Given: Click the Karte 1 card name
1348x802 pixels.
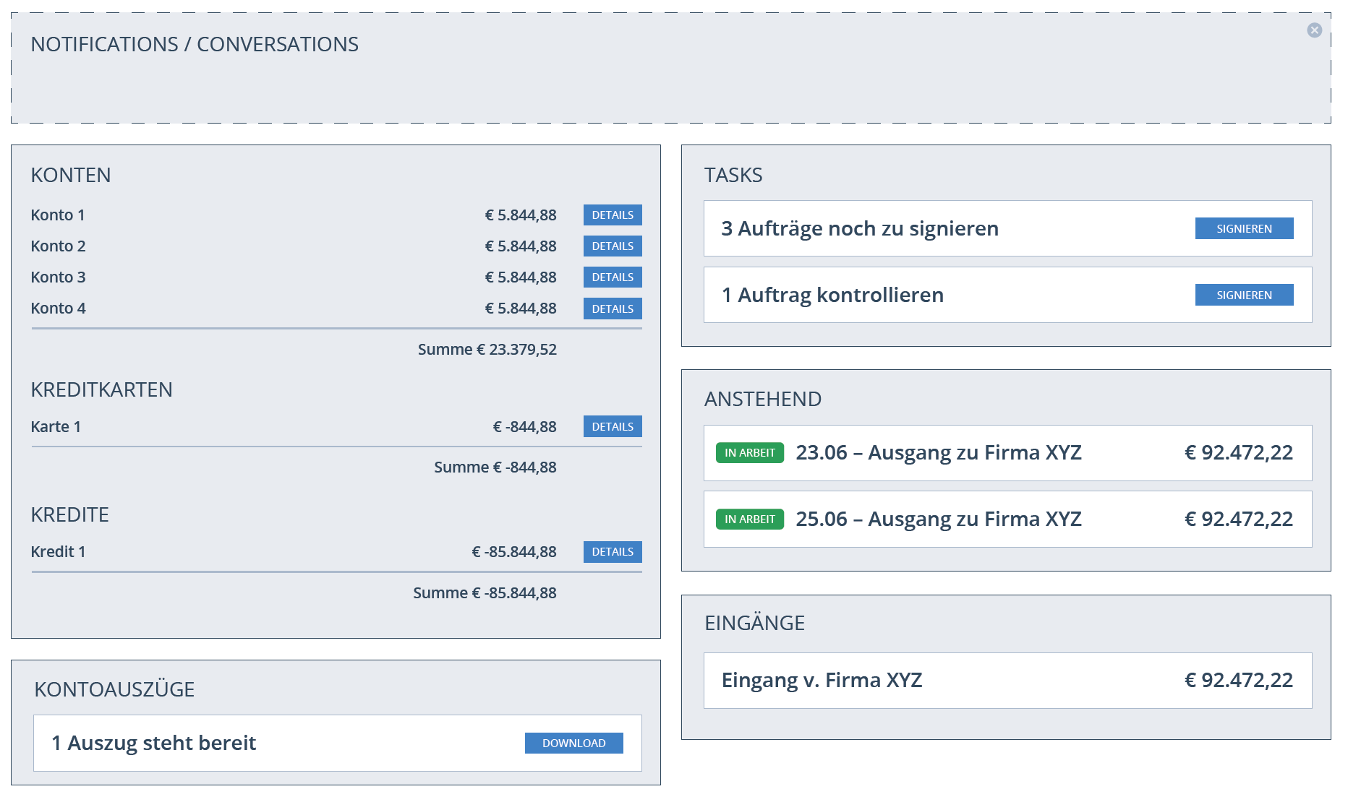Looking at the screenshot, I should tap(56, 427).
